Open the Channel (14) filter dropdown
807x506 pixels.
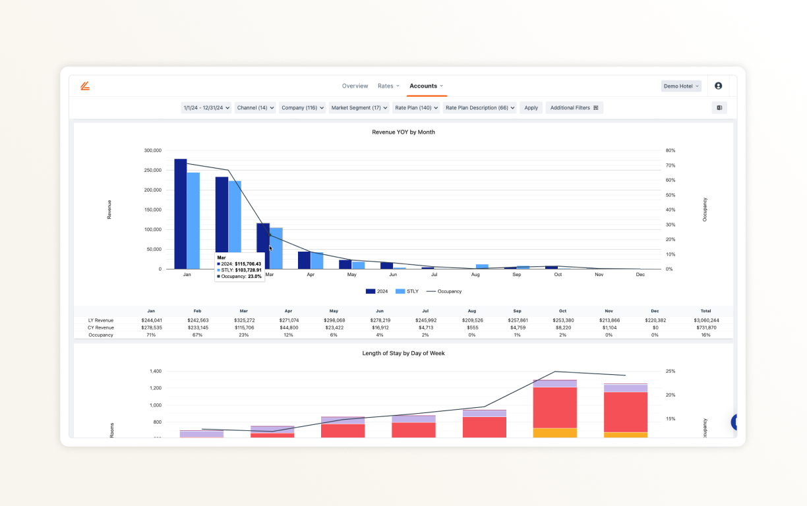click(x=255, y=107)
